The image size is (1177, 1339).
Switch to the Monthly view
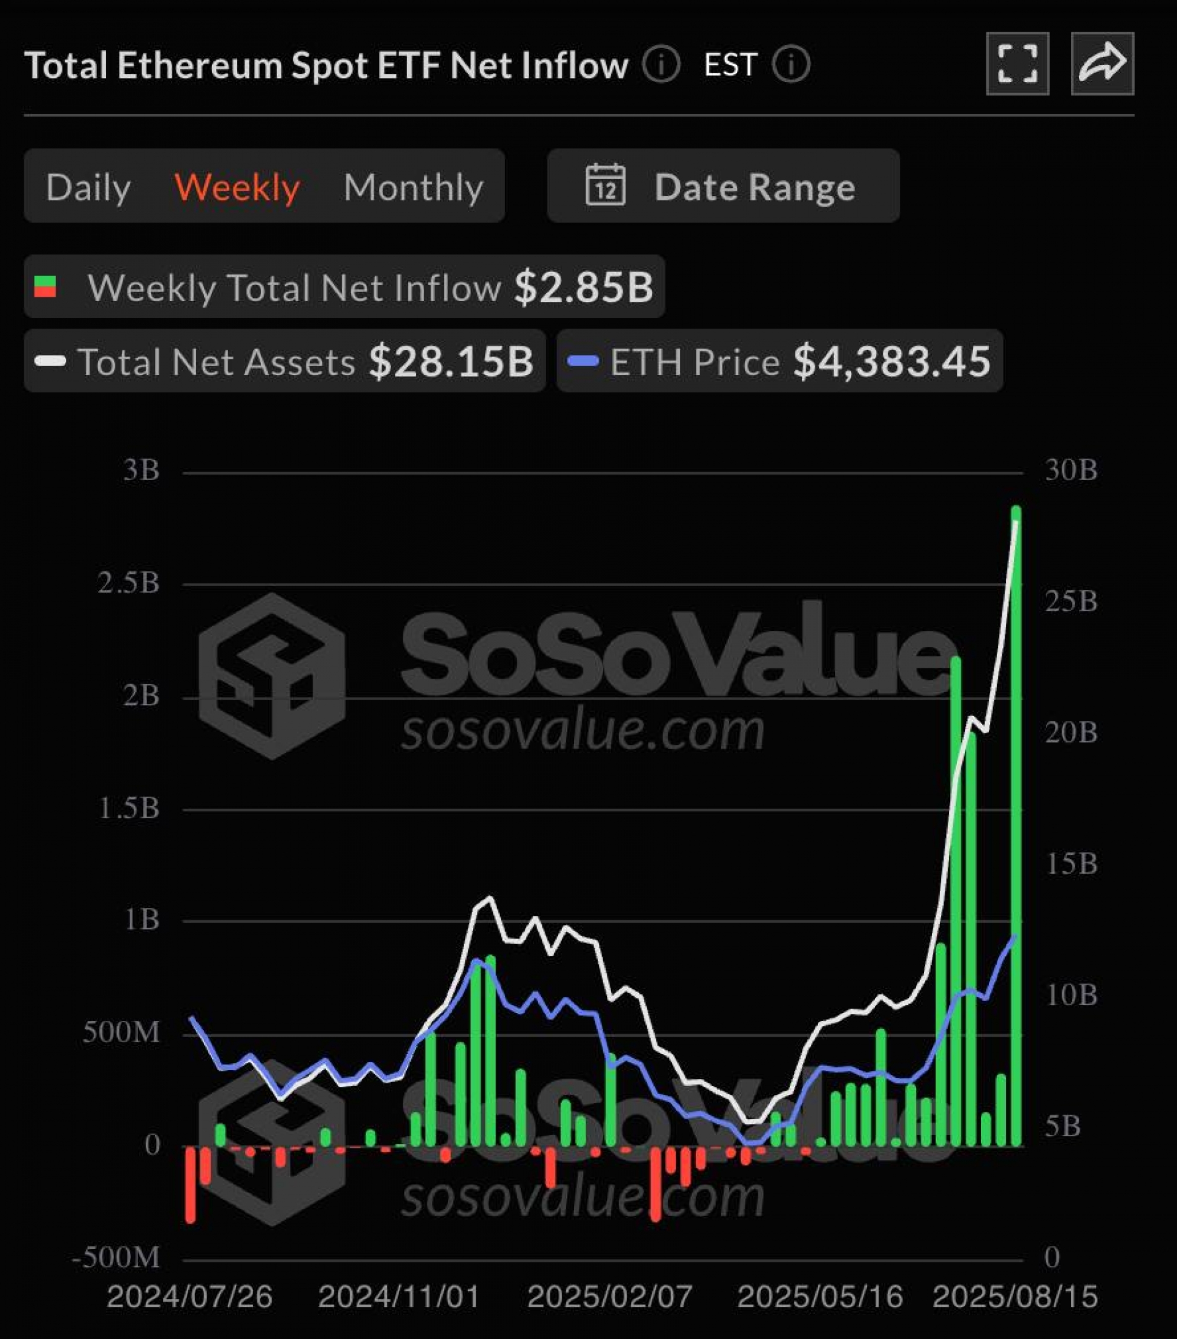[x=413, y=187]
